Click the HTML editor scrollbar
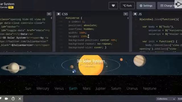The width and height of the screenshot is (182, 102). (x=51, y=18)
